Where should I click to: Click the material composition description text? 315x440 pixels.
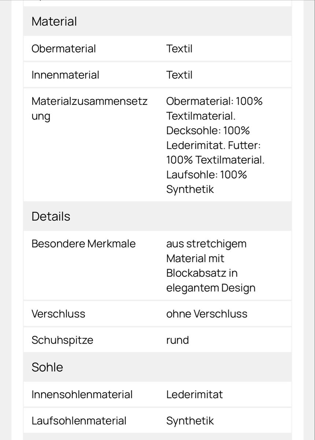[x=215, y=145]
